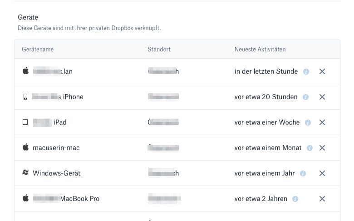Remove the MacBook Pro device with X
This screenshot has height=221, width=354.
click(322, 199)
